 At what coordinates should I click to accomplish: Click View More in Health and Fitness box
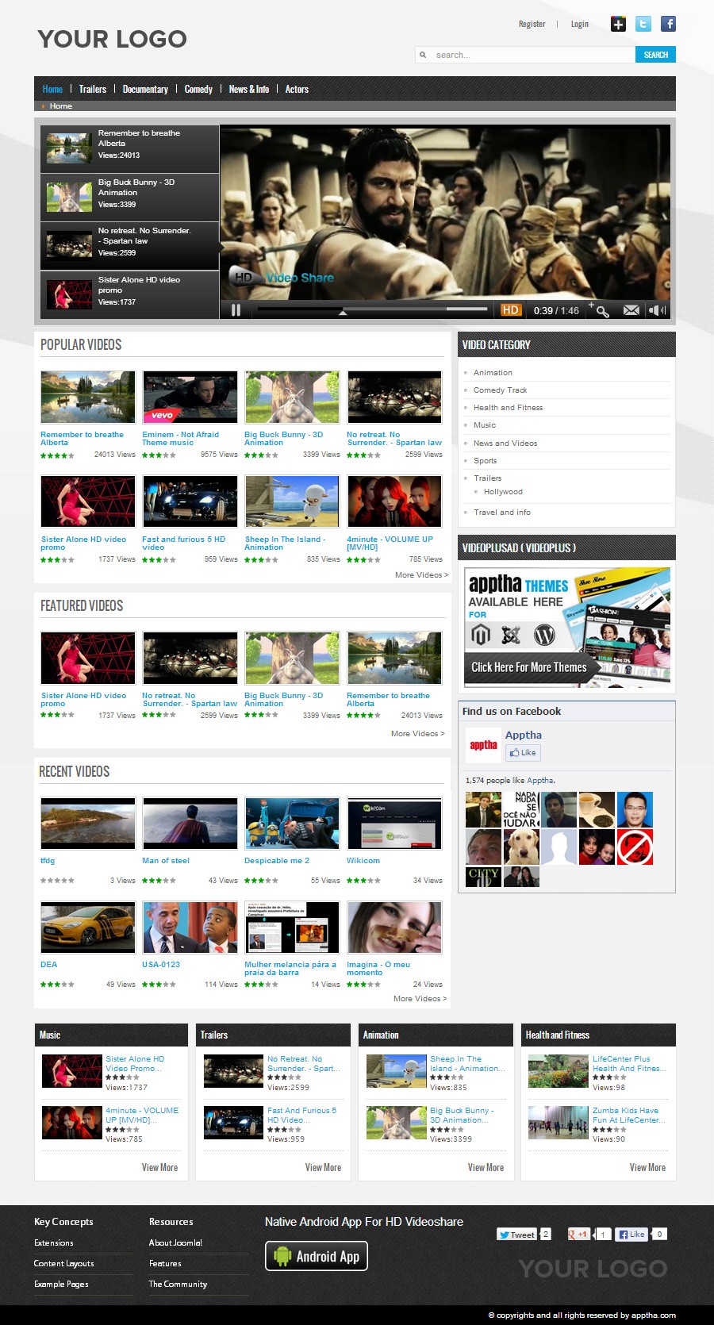(647, 1167)
